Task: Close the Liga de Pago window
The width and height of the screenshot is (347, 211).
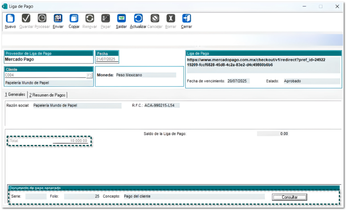Action: (x=337, y=6)
